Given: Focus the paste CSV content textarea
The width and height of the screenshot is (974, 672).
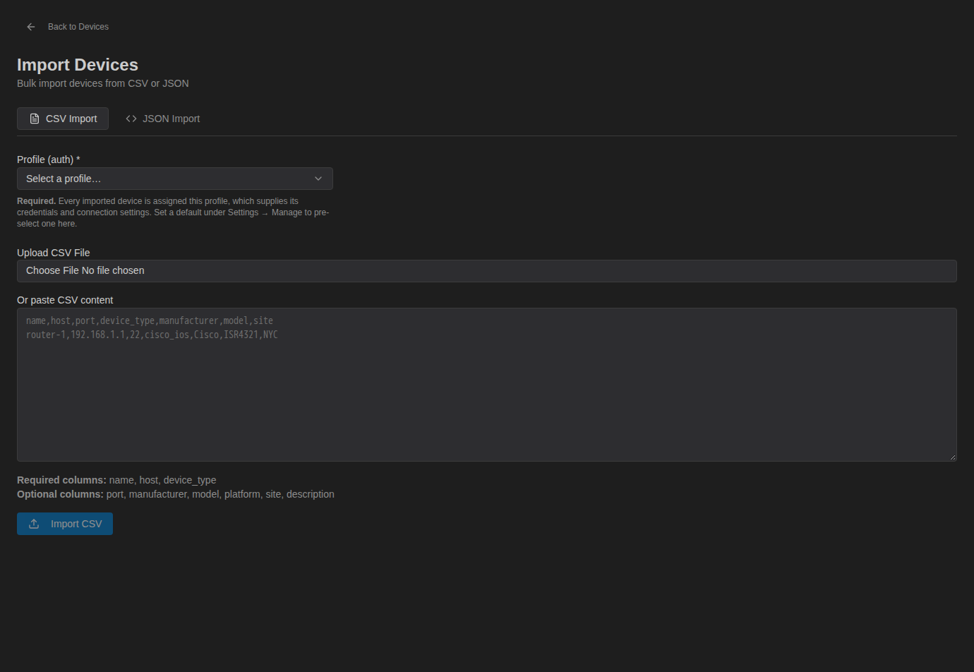Looking at the screenshot, I should click(487, 385).
